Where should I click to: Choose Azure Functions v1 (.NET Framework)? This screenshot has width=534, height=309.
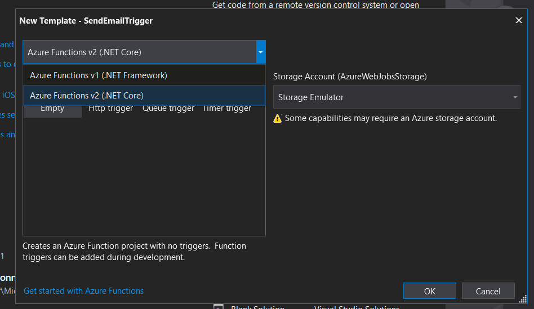pos(99,75)
